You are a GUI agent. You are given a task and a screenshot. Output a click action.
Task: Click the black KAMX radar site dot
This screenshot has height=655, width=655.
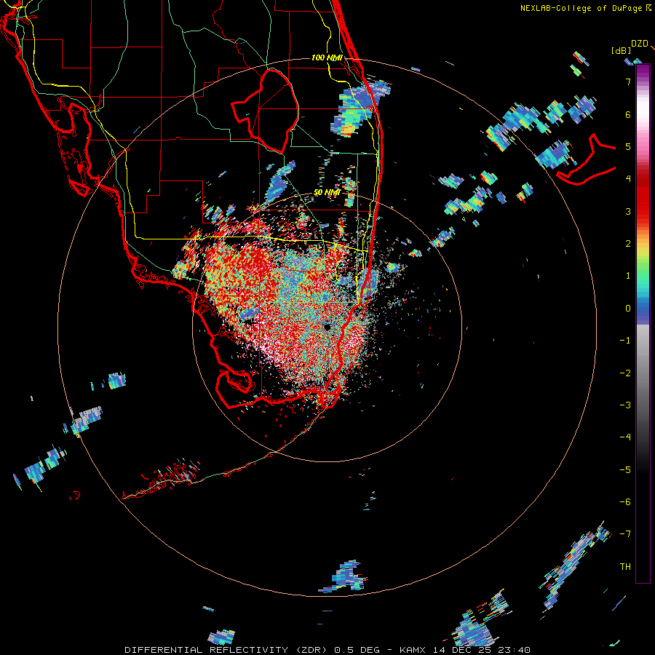point(327,327)
